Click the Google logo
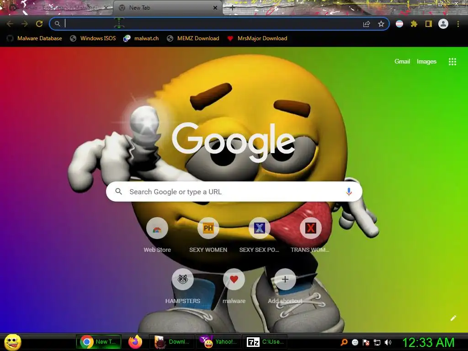Viewport: 468px width, 351px height. tap(233, 142)
